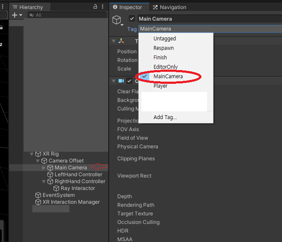
Task: Select XR Rig in the Hierarchy
Action: click(50, 154)
